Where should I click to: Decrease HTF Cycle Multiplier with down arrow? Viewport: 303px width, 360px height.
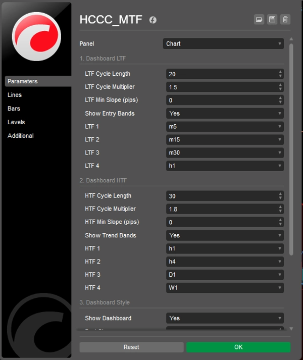click(280, 211)
